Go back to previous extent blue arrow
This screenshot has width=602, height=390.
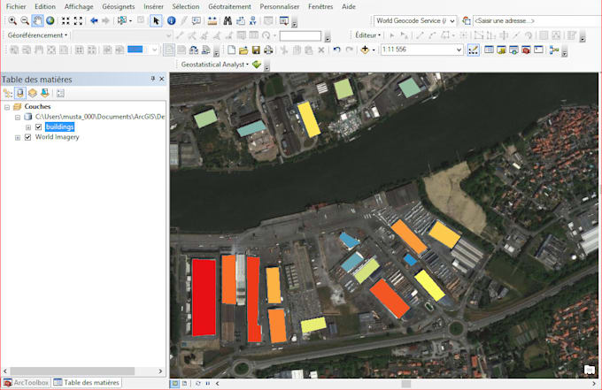[94, 20]
